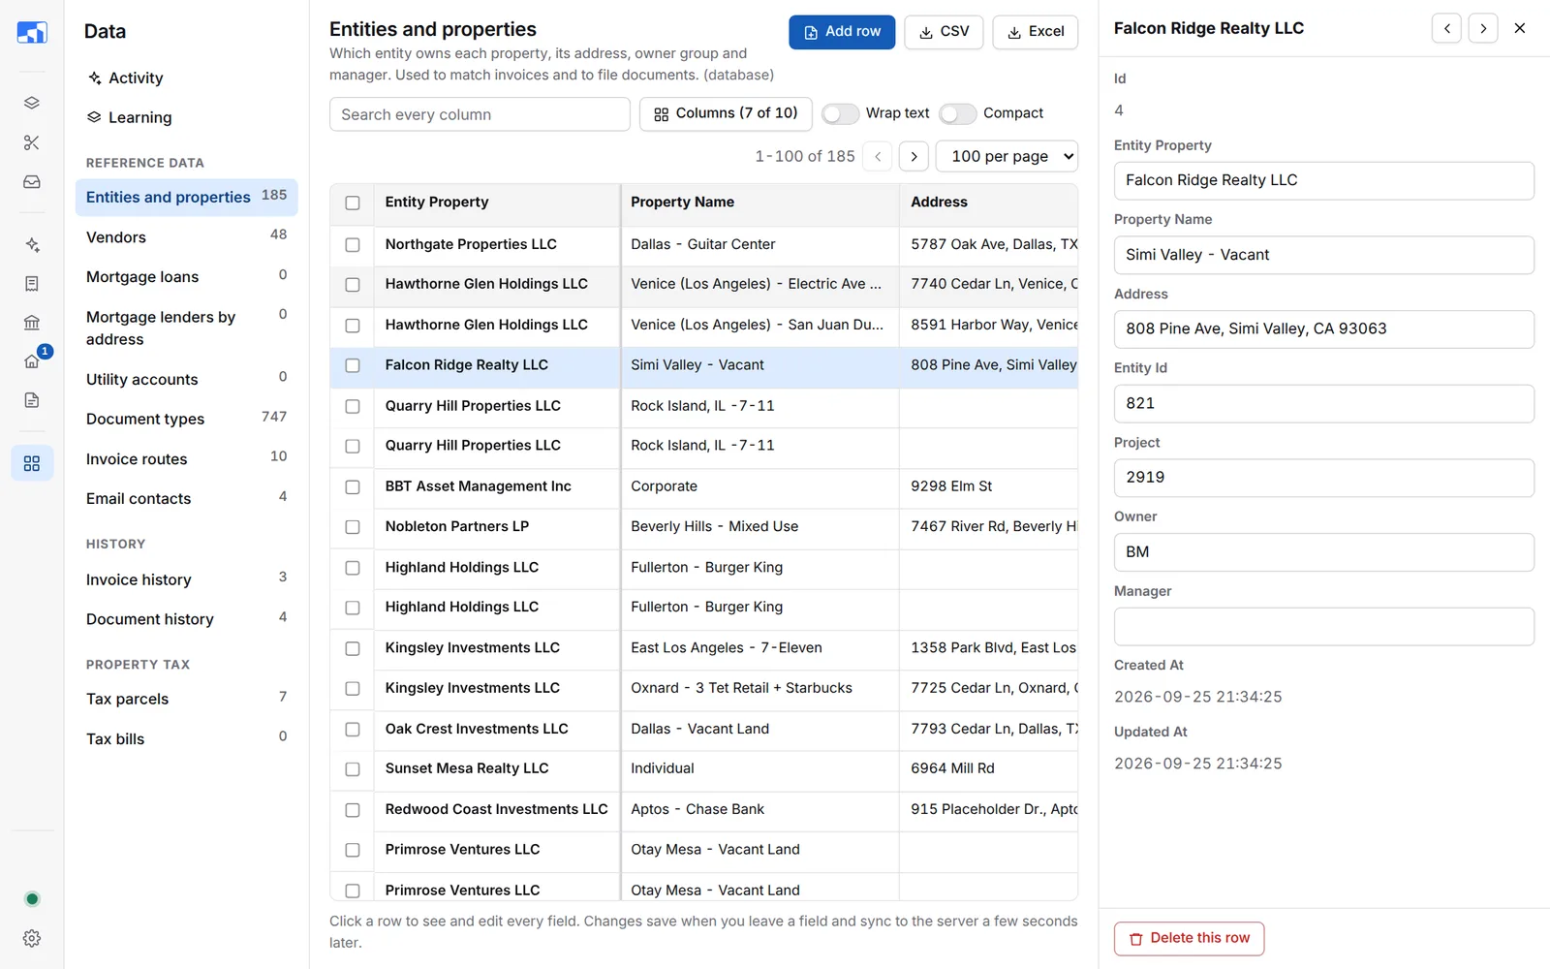
Task: Click the Project field containing 2919
Action: [x=1323, y=478]
